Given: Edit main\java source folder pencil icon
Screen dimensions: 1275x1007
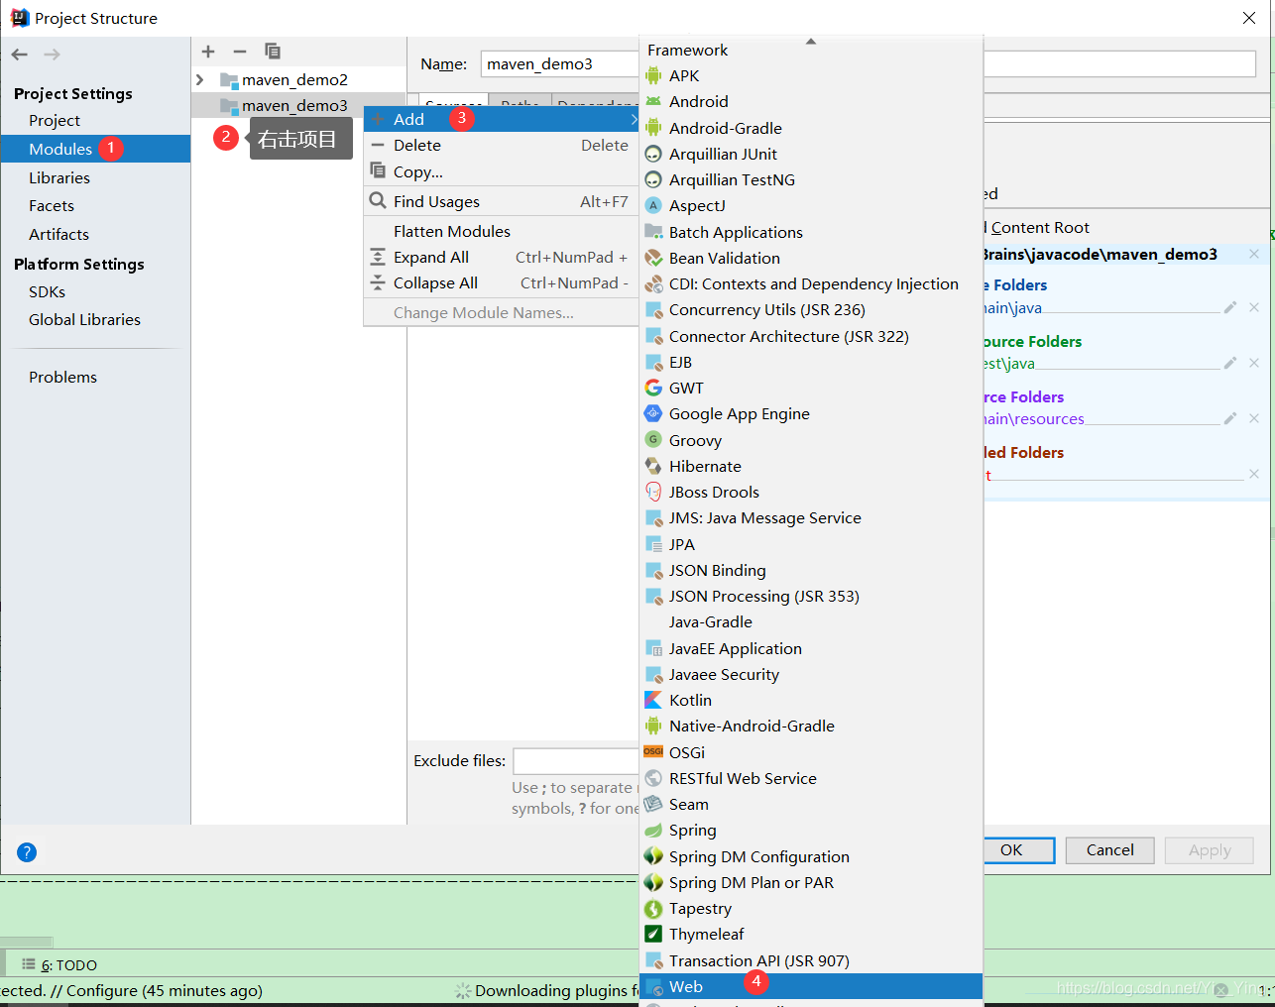Looking at the screenshot, I should click(1230, 307).
